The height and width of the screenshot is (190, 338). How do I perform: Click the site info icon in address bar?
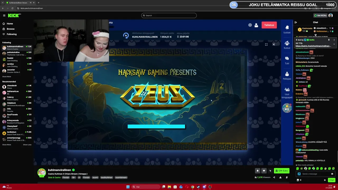[x=18, y=8]
